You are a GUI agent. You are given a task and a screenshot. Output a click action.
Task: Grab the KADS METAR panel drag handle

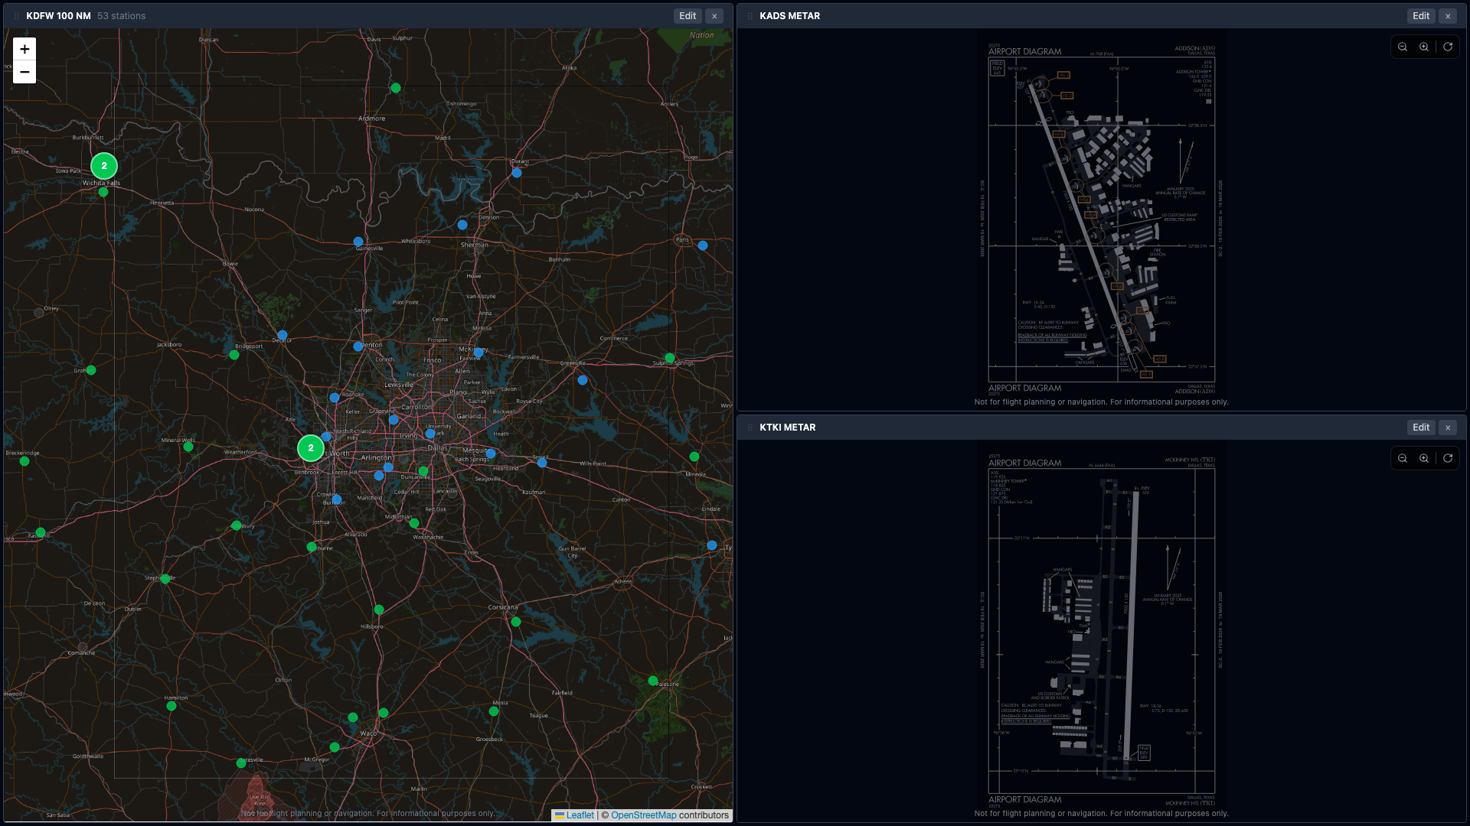(750, 16)
